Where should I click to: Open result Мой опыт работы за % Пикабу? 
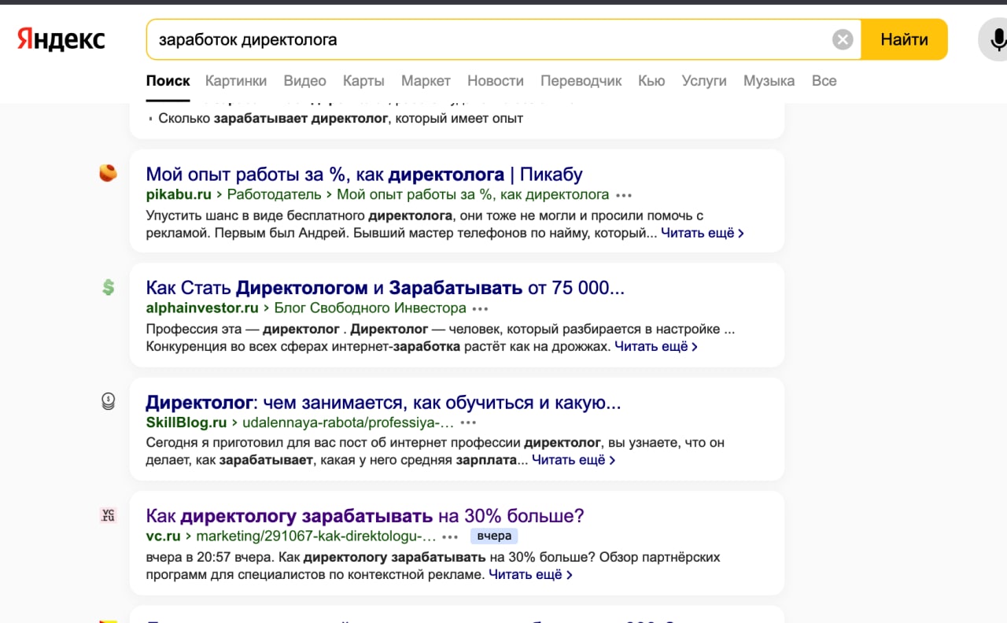tap(364, 174)
